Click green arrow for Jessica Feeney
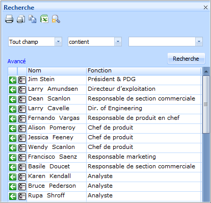This screenshot has height=203, width=211. pyautogui.click(x=13, y=138)
